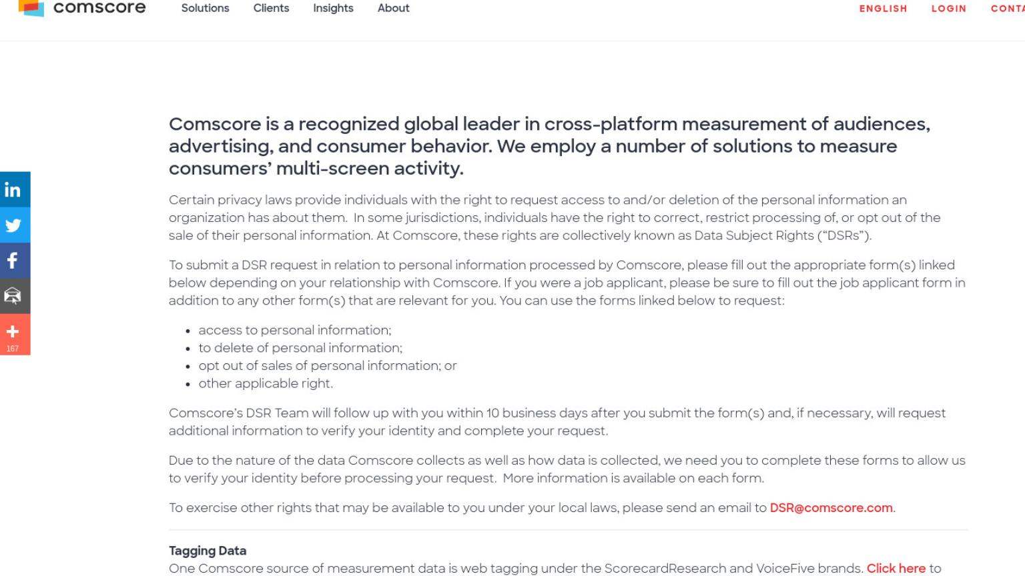Open the Solutions menu

pyautogui.click(x=205, y=8)
